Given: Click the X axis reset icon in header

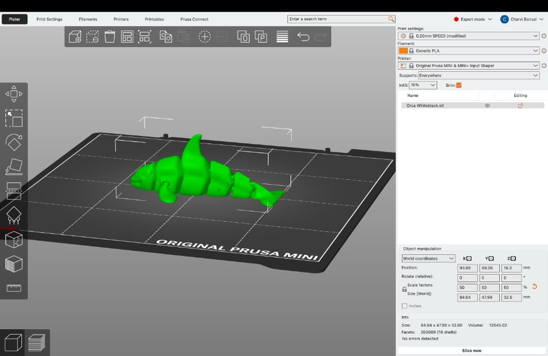Looking at the screenshot, I should click(x=469, y=259).
